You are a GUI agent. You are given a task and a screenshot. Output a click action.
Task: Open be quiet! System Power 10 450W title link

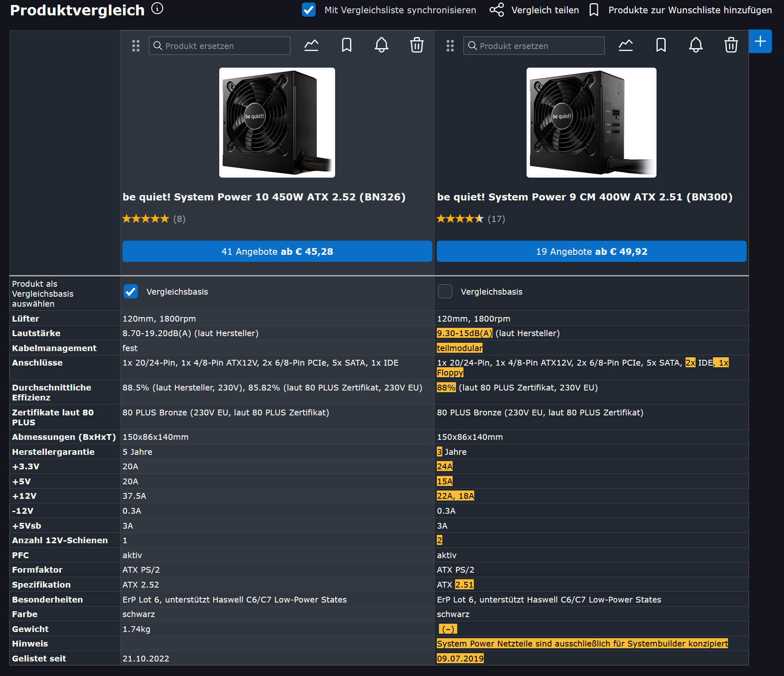[x=264, y=197]
